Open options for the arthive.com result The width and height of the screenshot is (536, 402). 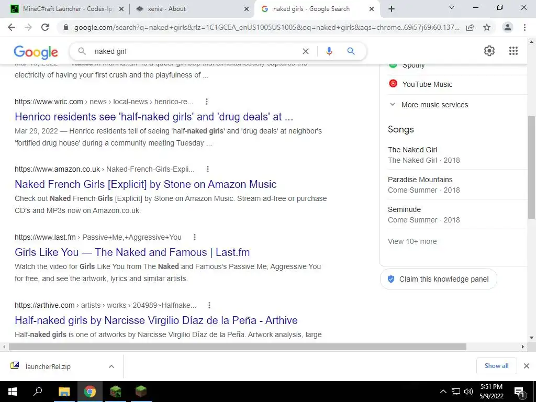coord(209,305)
